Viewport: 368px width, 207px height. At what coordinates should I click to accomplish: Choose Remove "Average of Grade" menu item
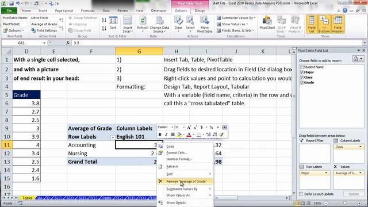(x=185, y=182)
